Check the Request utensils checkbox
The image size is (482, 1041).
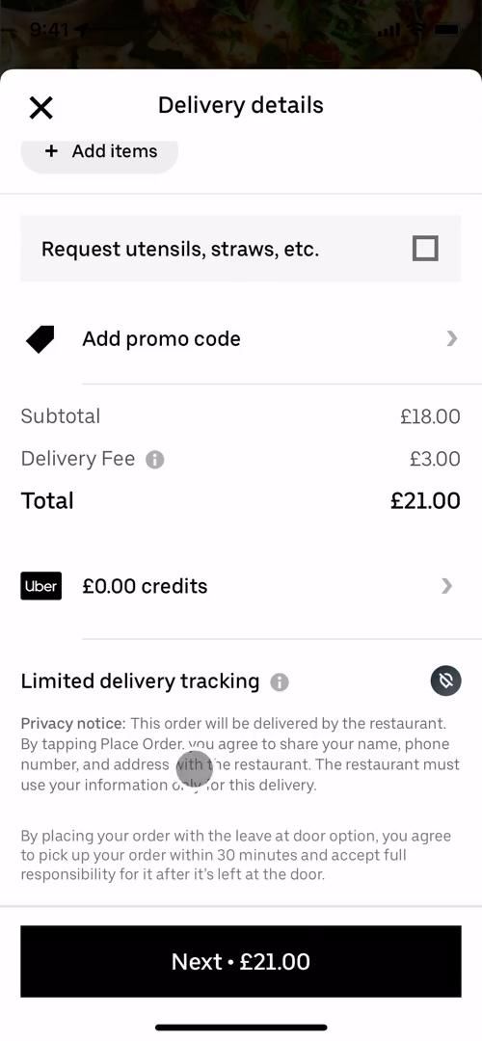tap(425, 249)
